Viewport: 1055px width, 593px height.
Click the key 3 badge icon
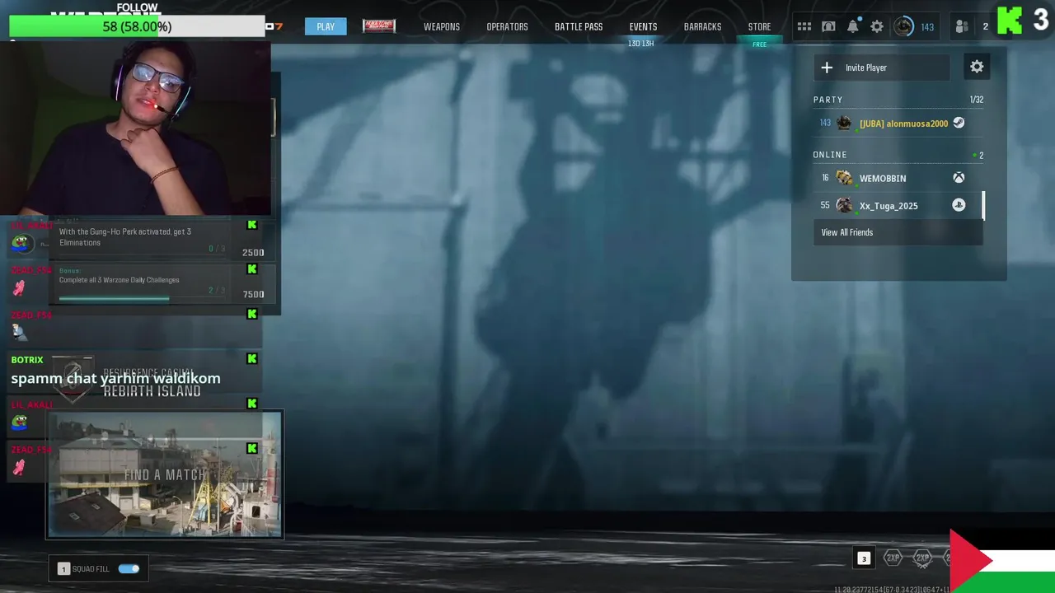point(864,558)
